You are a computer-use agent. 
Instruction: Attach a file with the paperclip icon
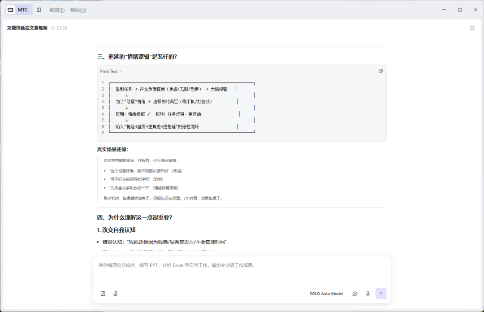[x=116, y=294]
